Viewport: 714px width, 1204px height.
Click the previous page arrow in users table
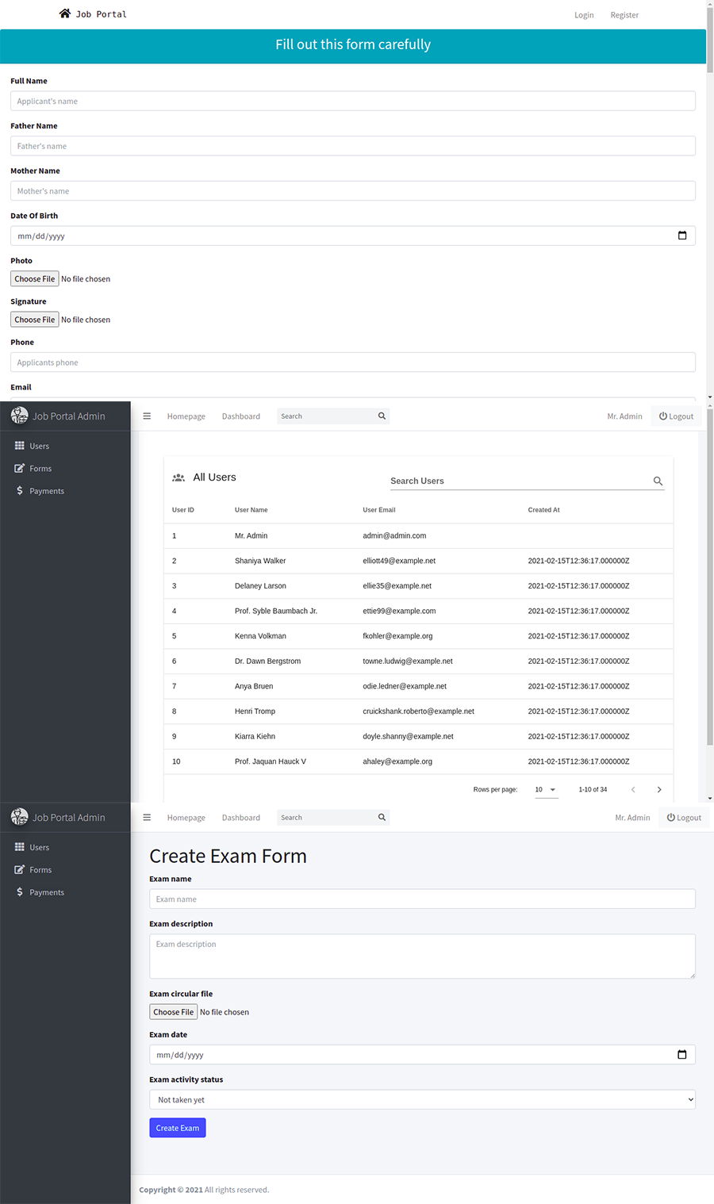click(633, 790)
